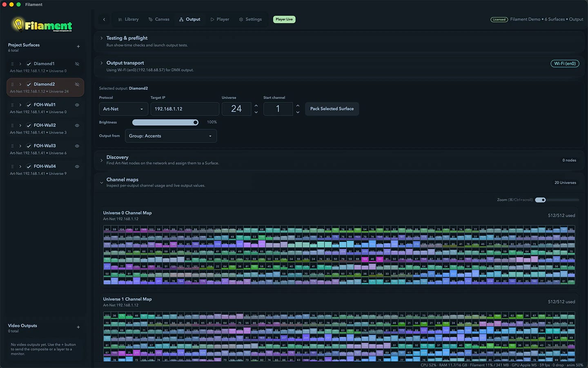Collapse the Channel maps section
This screenshot has width=588, height=368.
point(102,183)
